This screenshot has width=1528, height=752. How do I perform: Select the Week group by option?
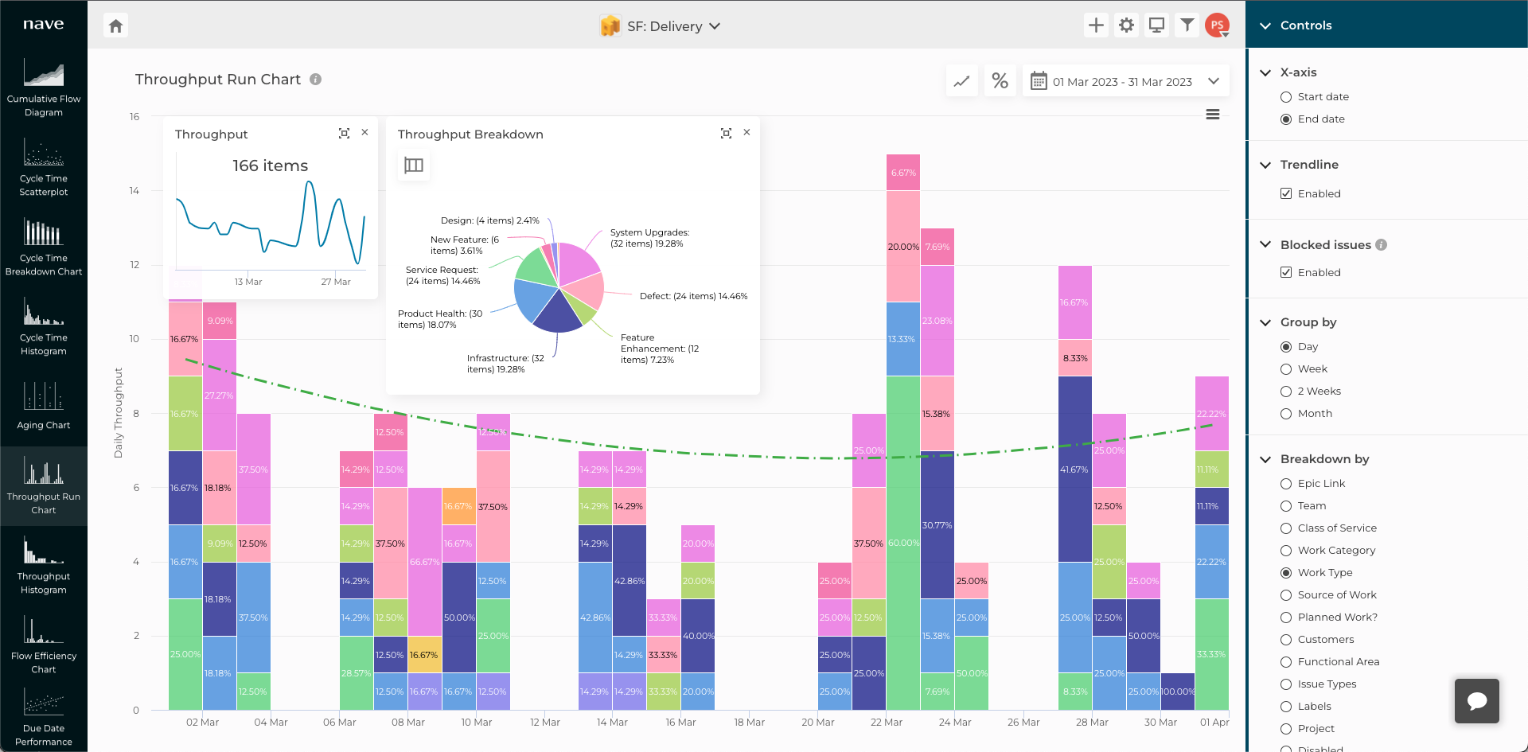point(1286,369)
